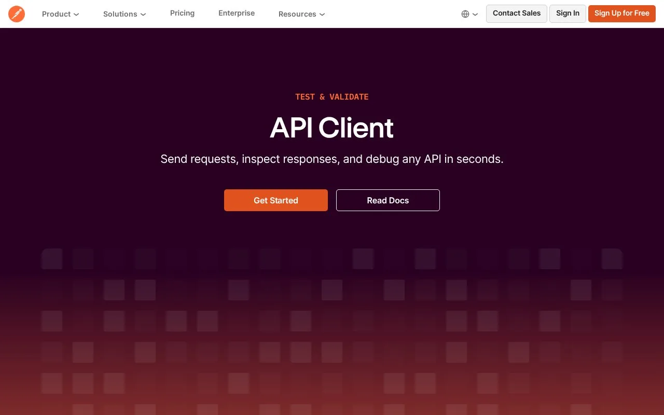Open Read Docs
Image resolution: width=664 pixels, height=415 pixels.
coord(388,200)
